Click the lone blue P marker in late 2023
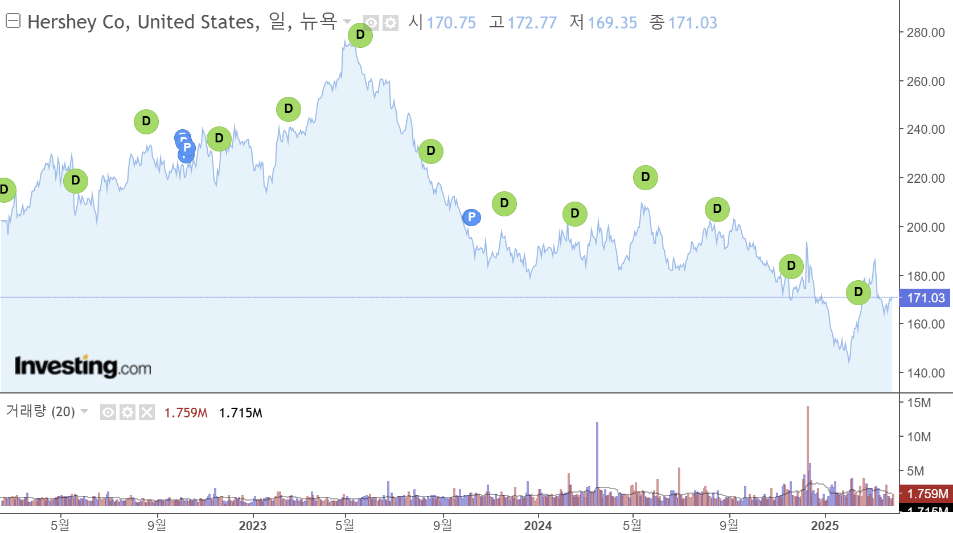The height and width of the screenshot is (533, 953). [471, 218]
